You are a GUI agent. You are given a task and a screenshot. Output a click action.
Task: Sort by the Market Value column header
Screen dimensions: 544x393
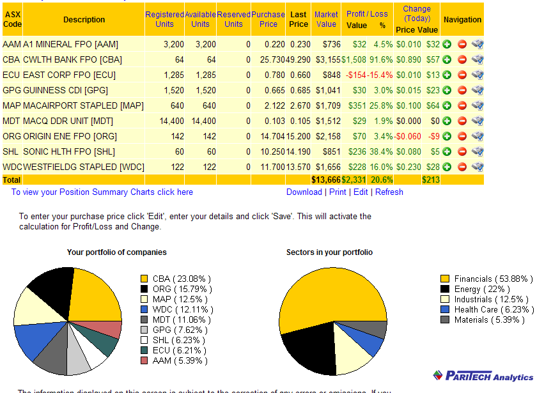[x=326, y=19]
